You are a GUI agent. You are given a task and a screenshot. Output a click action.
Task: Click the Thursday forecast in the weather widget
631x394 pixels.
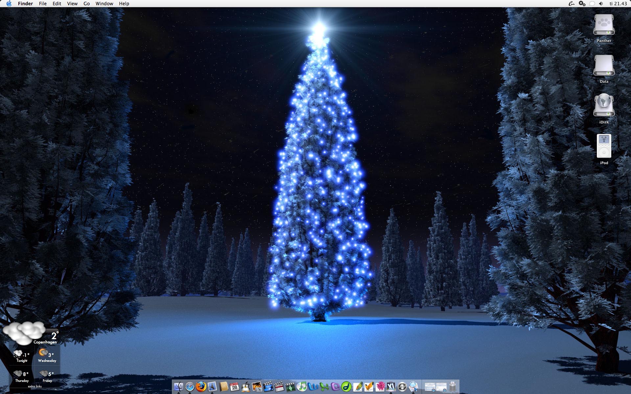22,376
